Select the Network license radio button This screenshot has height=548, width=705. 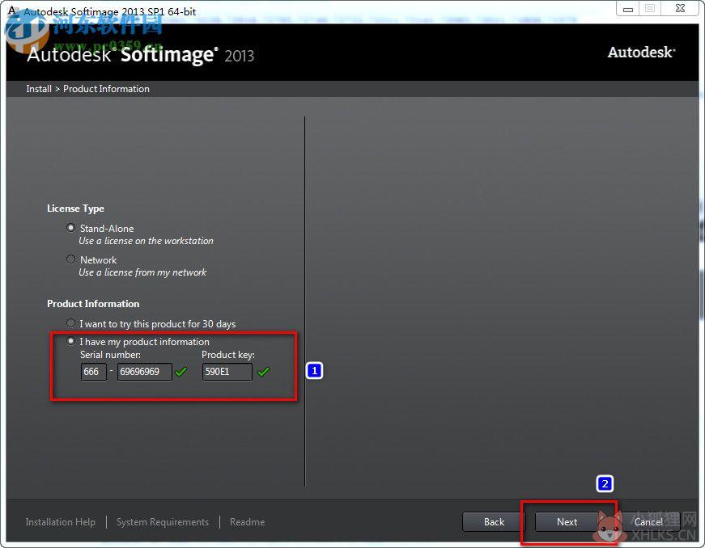70,259
